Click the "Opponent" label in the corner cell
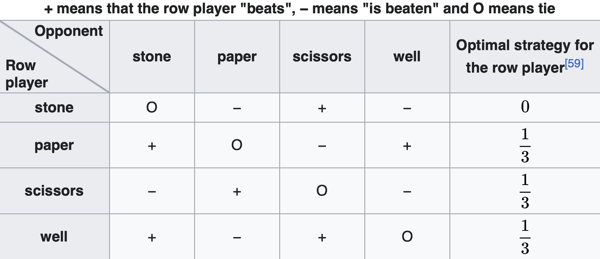The image size is (600, 259). pyautogui.click(x=68, y=31)
